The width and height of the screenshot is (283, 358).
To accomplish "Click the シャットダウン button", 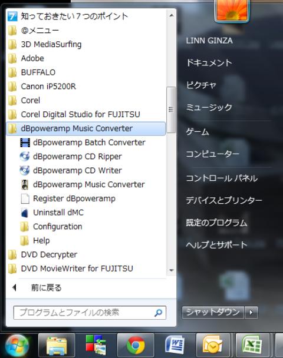I will pyautogui.click(x=213, y=312).
